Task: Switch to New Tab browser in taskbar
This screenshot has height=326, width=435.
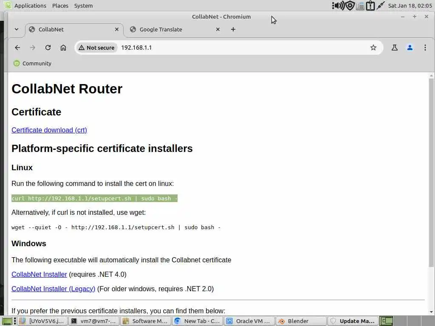Action: pyautogui.click(x=197, y=321)
